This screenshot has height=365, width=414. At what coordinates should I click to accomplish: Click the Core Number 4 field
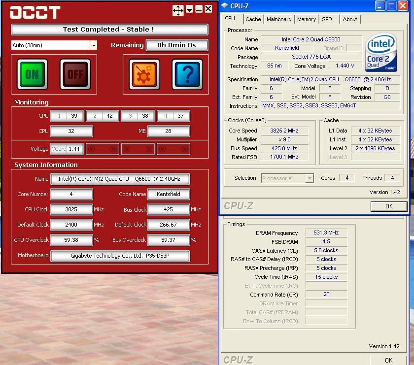pos(71,194)
